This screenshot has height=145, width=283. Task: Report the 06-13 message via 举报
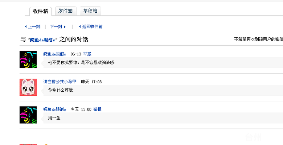87,54
